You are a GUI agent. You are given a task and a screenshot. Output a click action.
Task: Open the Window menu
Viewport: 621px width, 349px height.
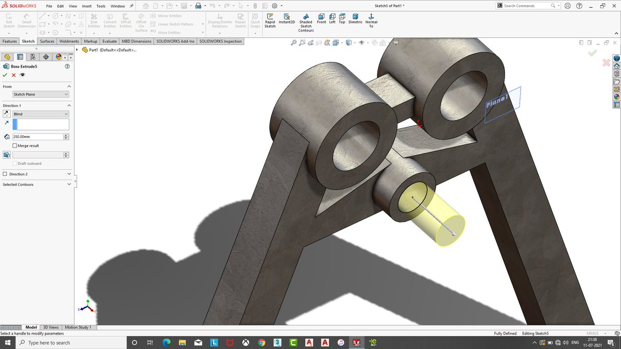click(x=117, y=6)
